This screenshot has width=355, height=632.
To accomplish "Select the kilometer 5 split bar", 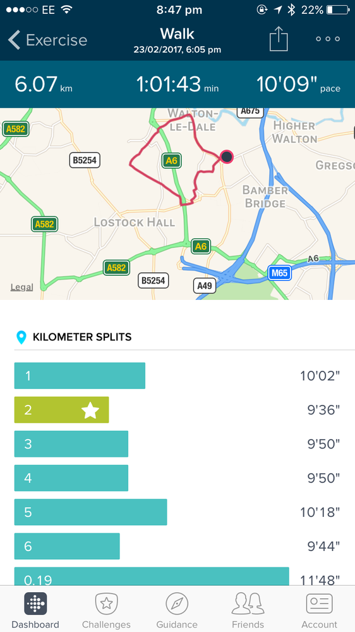I will tap(90, 512).
